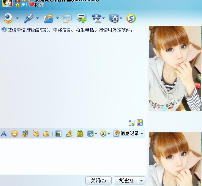Screen dimensions: 202x186
Task: Open the emoticon smiley picker
Action: 14,134
